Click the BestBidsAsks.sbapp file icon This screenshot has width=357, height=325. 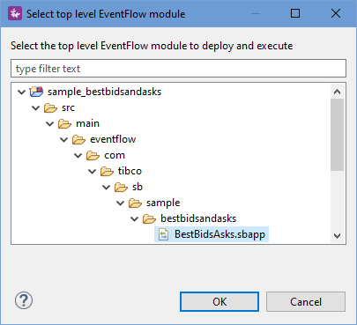coord(163,234)
